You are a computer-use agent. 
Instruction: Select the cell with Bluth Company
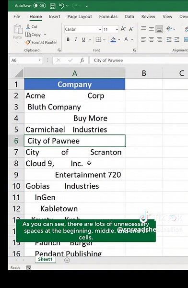coord(74,107)
